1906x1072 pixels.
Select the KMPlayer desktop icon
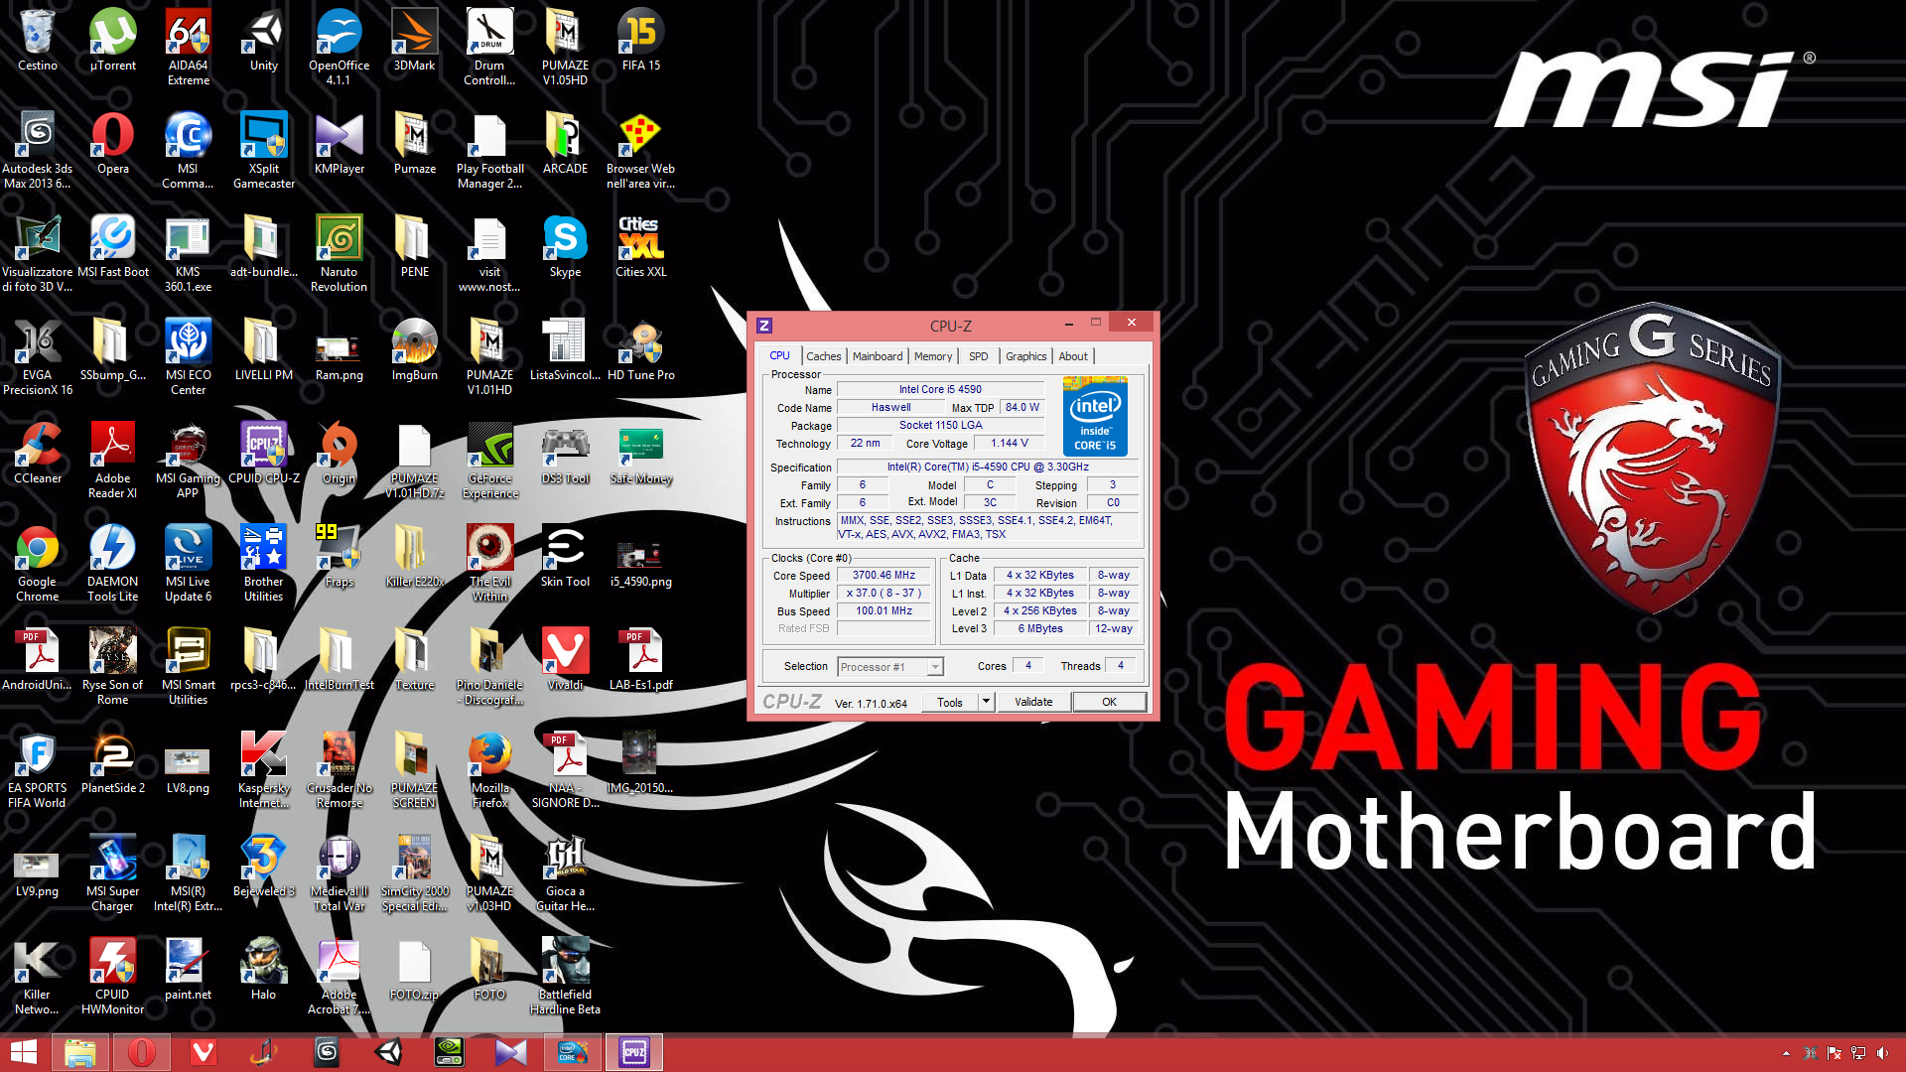pyautogui.click(x=339, y=143)
